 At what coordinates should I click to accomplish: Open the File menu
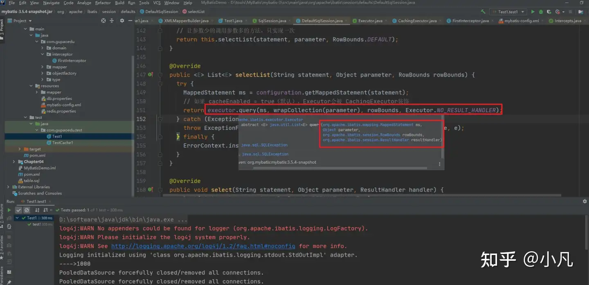pyautogui.click(x=11, y=3)
